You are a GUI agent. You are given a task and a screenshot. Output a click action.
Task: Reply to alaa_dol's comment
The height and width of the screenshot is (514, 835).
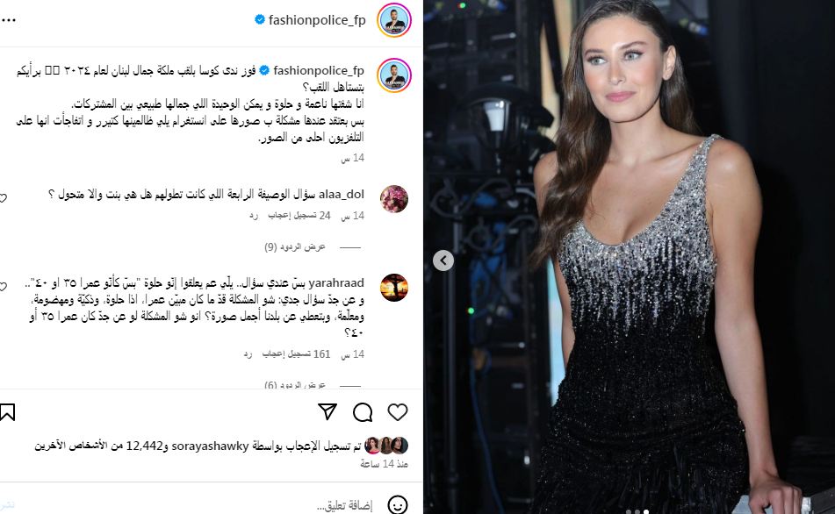pyautogui.click(x=254, y=216)
